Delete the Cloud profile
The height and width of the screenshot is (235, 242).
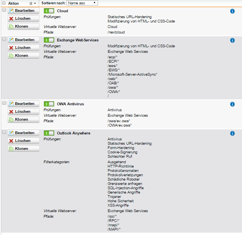tap(23, 19)
